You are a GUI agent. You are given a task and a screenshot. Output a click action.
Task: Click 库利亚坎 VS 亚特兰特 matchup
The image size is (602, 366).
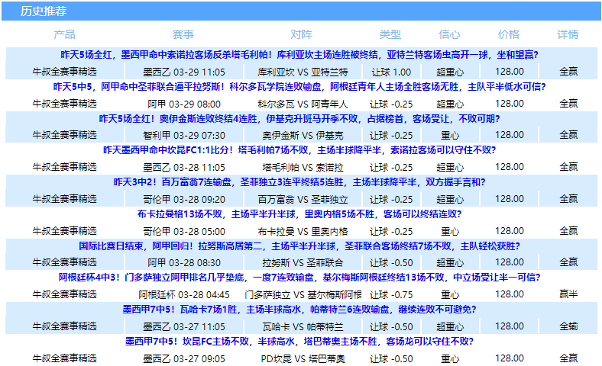pyautogui.click(x=303, y=72)
